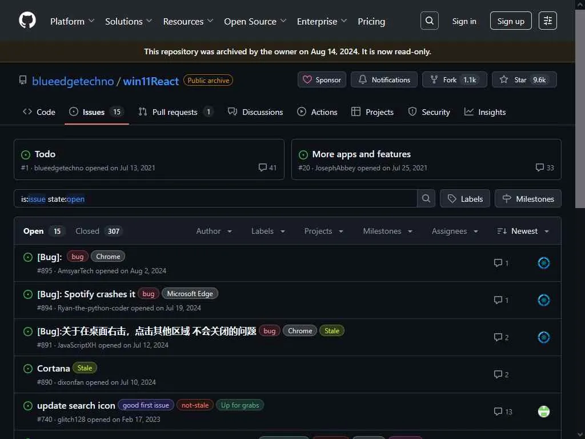Image resolution: width=585 pixels, height=439 pixels.
Task: Switch to the Code tab
Action: coord(39,112)
